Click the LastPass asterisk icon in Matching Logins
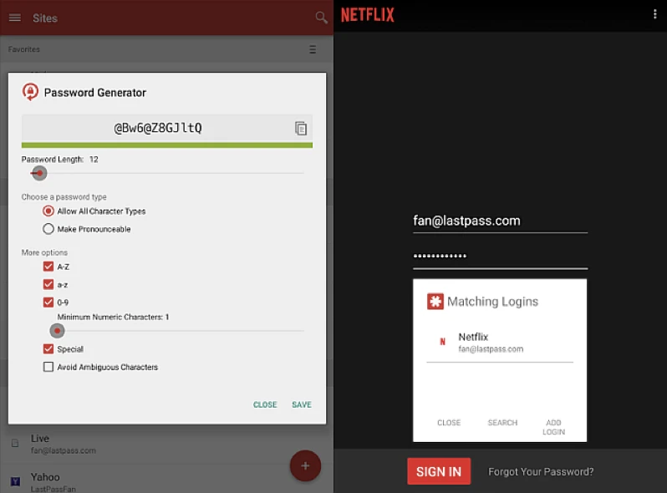The width and height of the screenshot is (667, 493). pyautogui.click(x=435, y=302)
